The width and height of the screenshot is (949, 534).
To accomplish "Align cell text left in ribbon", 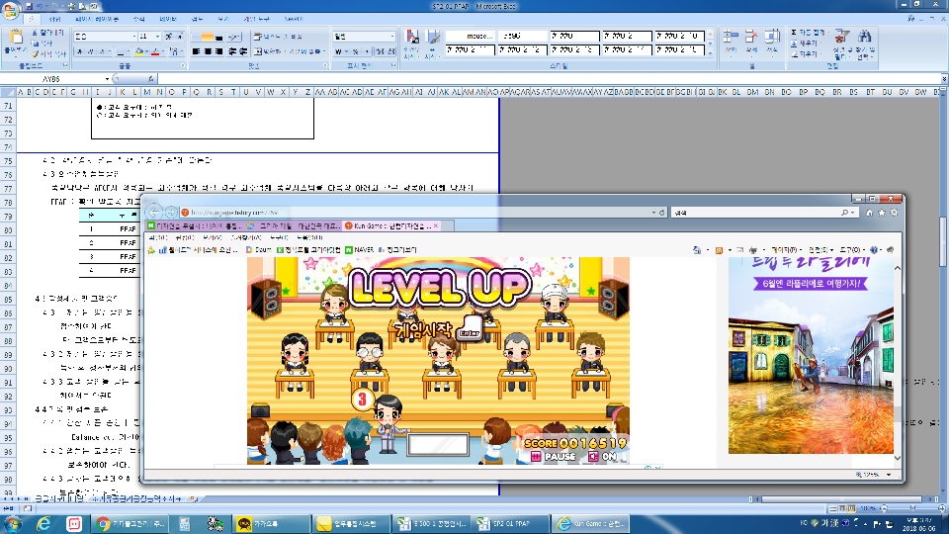I will [196, 51].
